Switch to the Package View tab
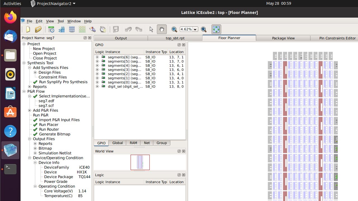358x201 pixels. pyautogui.click(x=283, y=38)
